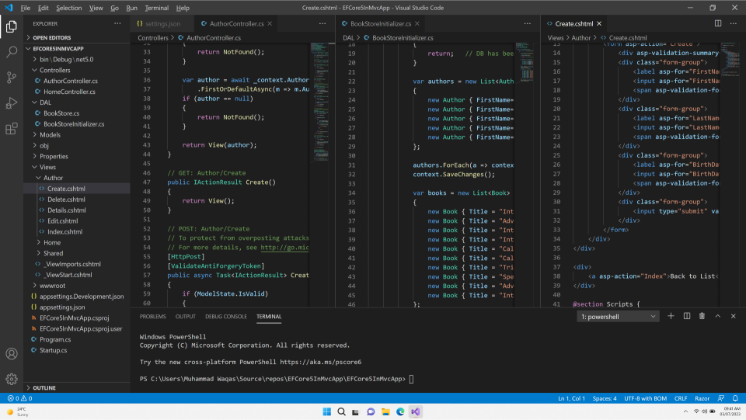Image resolution: width=746 pixels, height=420 pixels.
Task: Open the Terminal menu
Action: point(156,8)
